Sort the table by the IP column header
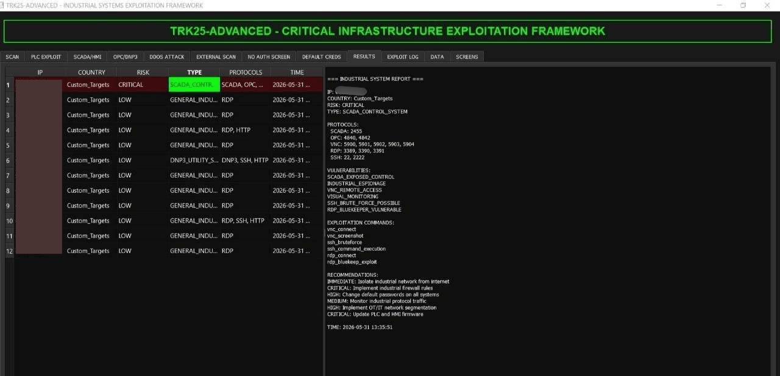The image size is (780, 376). tap(40, 72)
